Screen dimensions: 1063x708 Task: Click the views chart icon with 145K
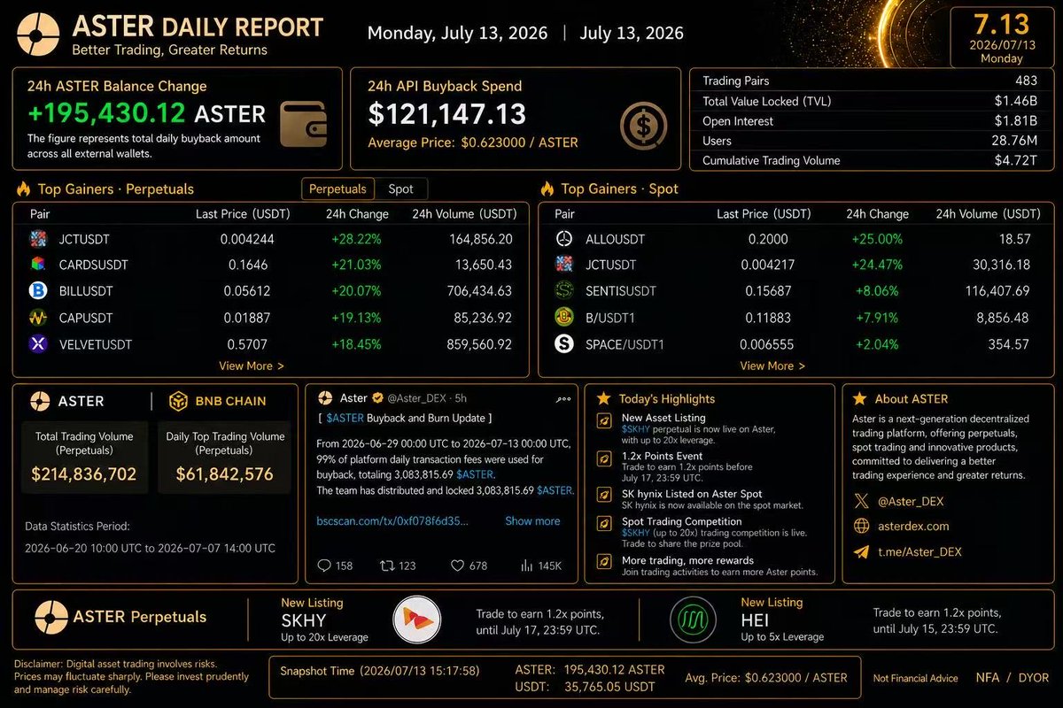pyautogui.click(x=525, y=565)
